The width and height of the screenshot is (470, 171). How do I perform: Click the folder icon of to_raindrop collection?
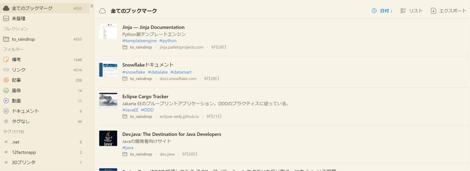[6, 39]
